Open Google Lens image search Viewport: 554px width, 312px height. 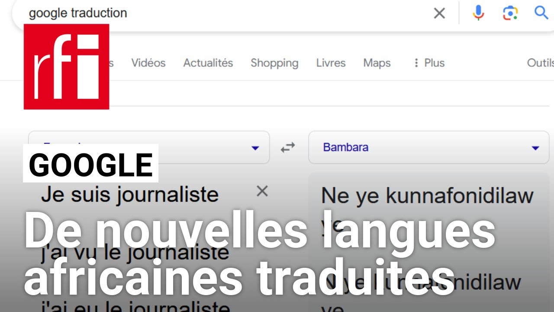pos(510,13)
